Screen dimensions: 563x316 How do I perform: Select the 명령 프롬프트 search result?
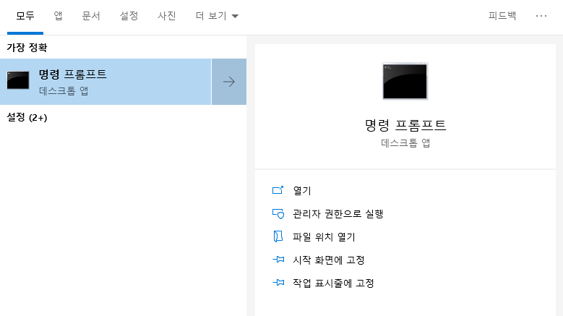[x=106, y=82]
